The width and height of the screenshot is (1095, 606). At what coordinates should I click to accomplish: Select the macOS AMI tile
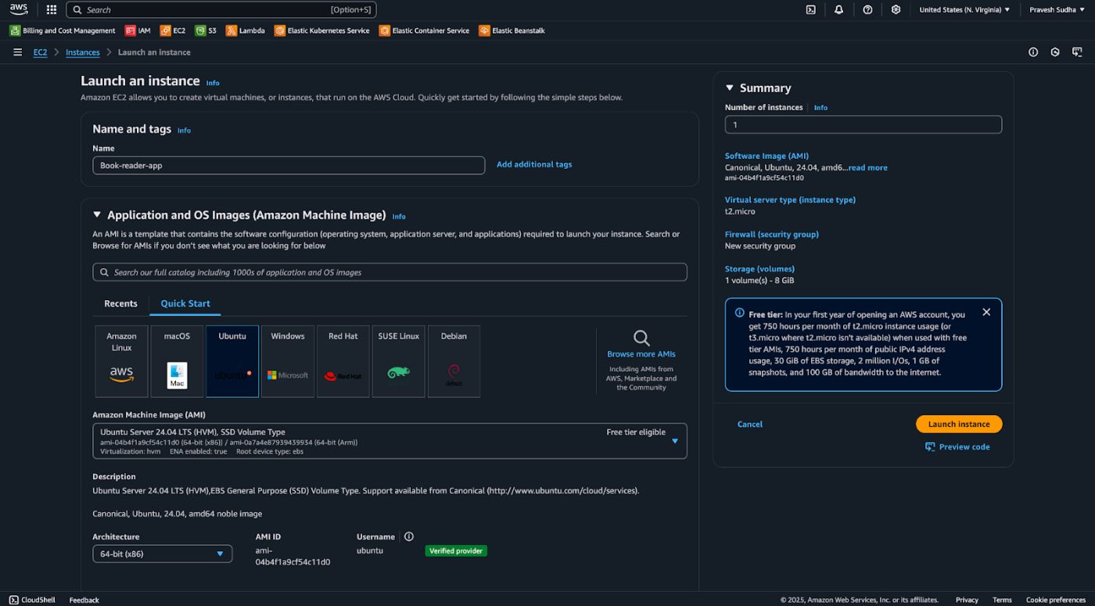(177, 361)
